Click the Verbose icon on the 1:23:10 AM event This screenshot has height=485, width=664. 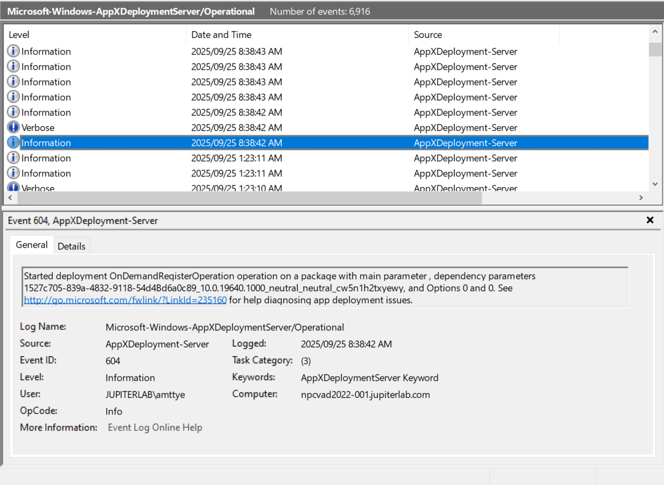(x=13, y=187)
